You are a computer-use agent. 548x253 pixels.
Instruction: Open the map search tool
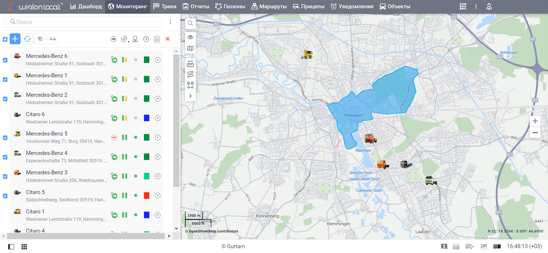191,23
